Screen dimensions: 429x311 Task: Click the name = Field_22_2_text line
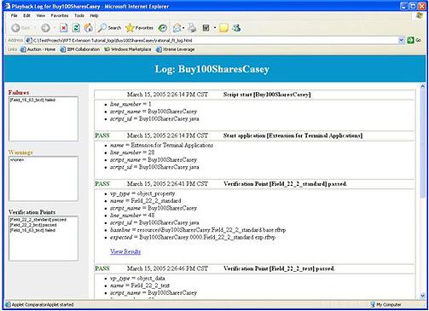[x=140, y=285]
